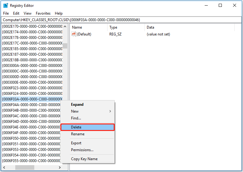
Task: Choose Expand in the context menu
Action: pyautogui.click(x=88, y=105)
